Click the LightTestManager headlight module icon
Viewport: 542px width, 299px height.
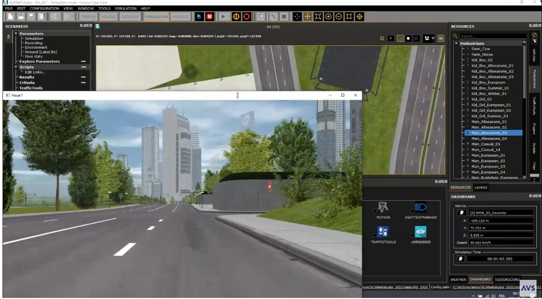420,207
